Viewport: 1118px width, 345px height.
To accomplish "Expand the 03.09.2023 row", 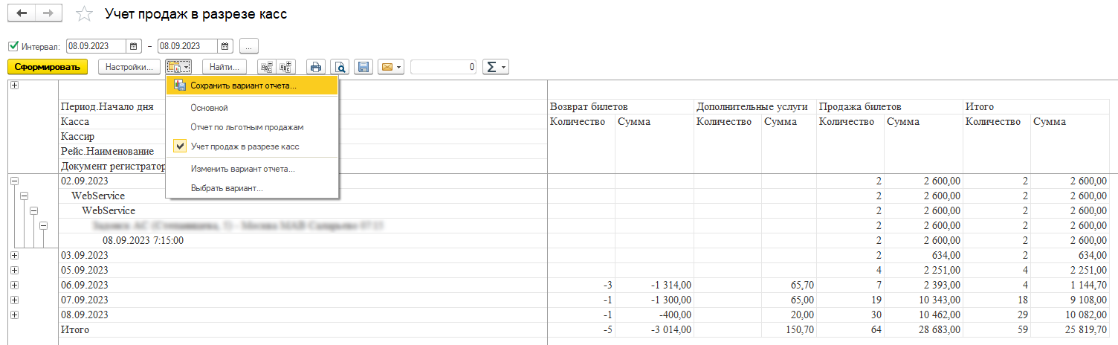I will (13, 255).
